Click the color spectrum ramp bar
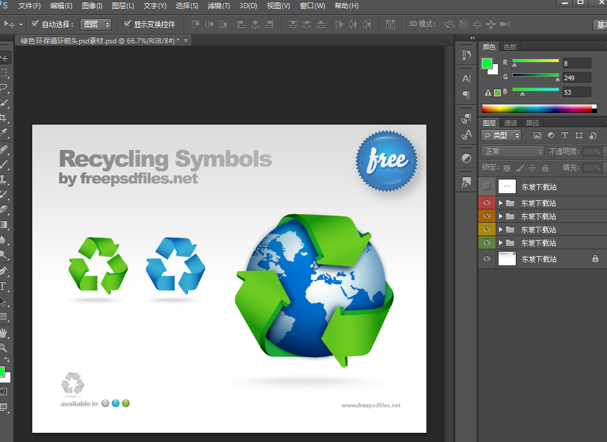This screenshot has width=607, height=442. [537, 108]
